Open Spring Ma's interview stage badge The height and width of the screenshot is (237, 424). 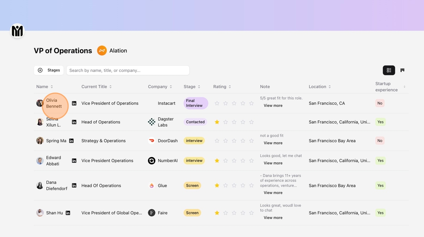click(x=194, y=141)
